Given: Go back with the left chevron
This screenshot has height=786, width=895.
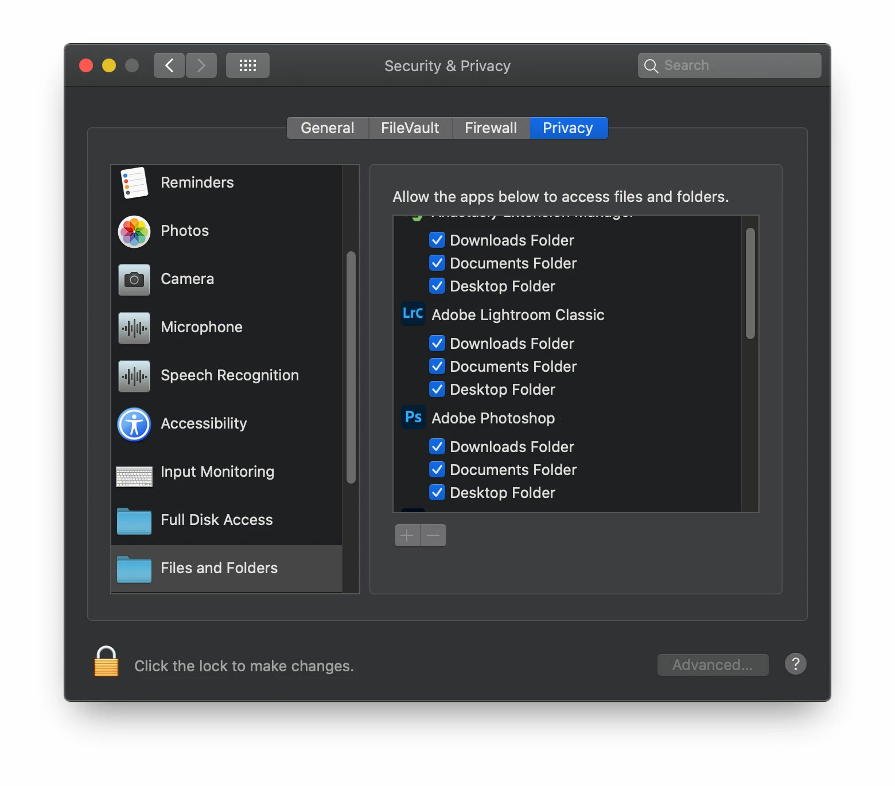Looking at the screenshot, I should 169,65.
